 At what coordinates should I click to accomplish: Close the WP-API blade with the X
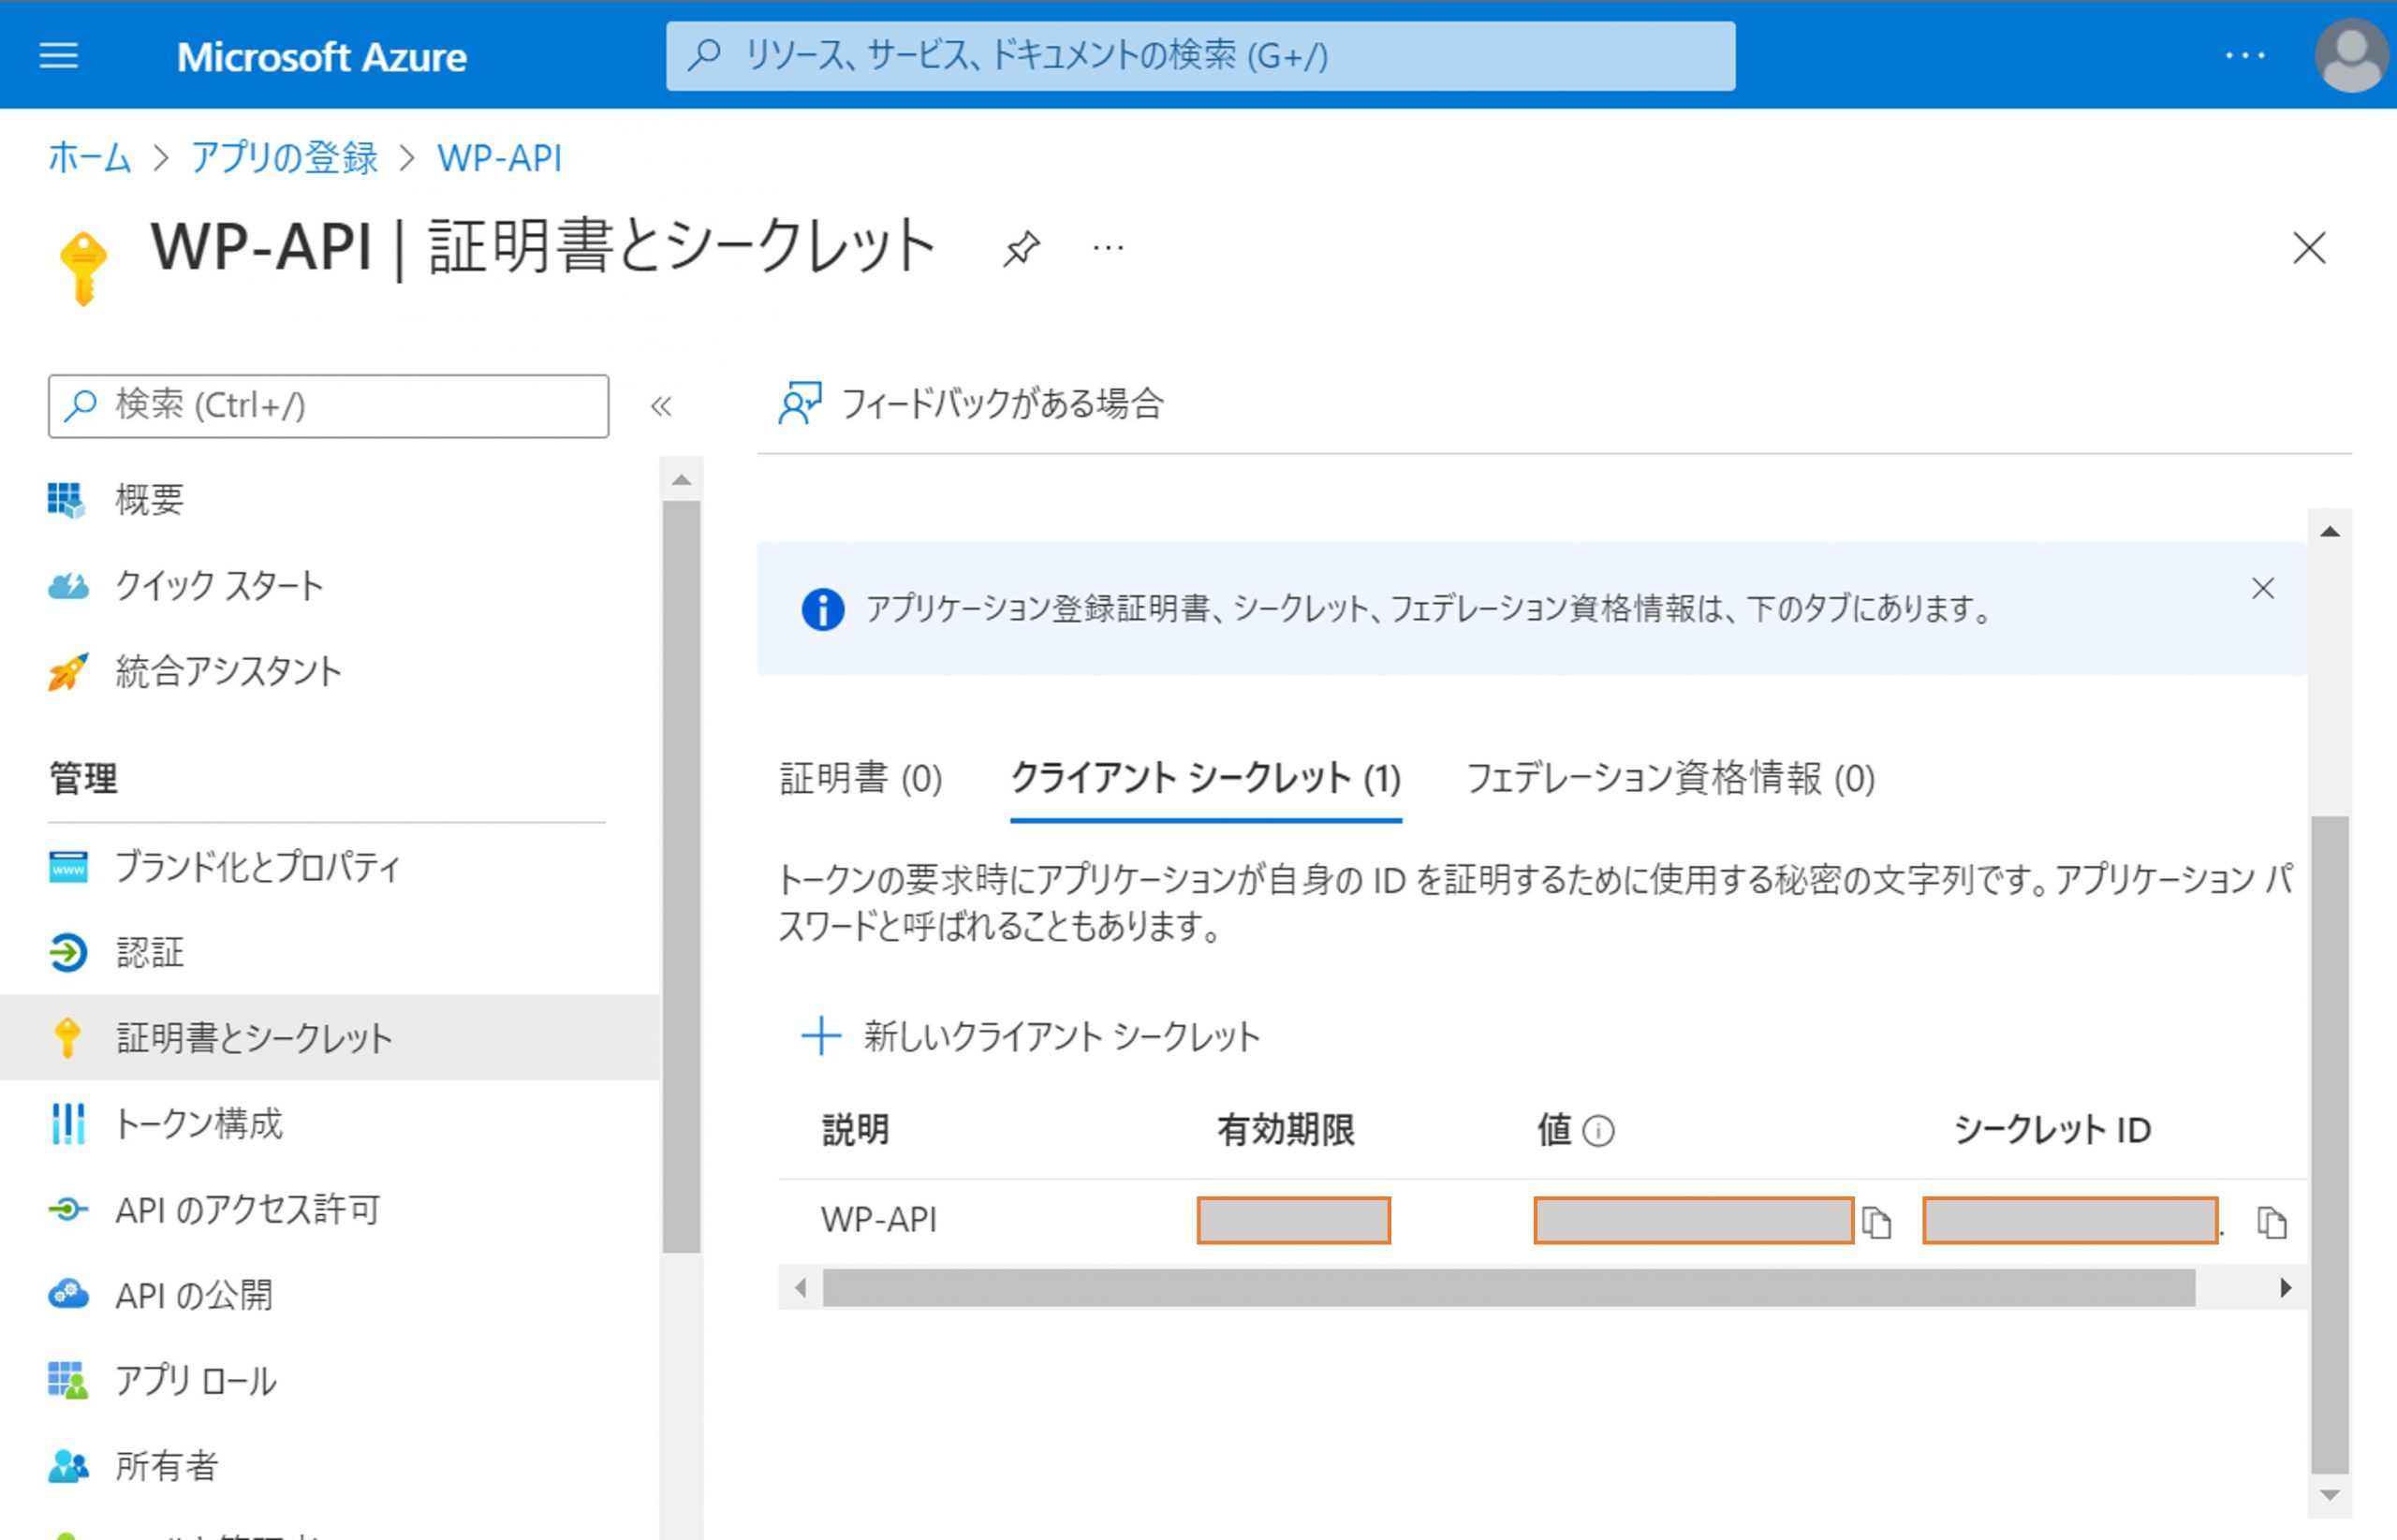[2308, 248]
